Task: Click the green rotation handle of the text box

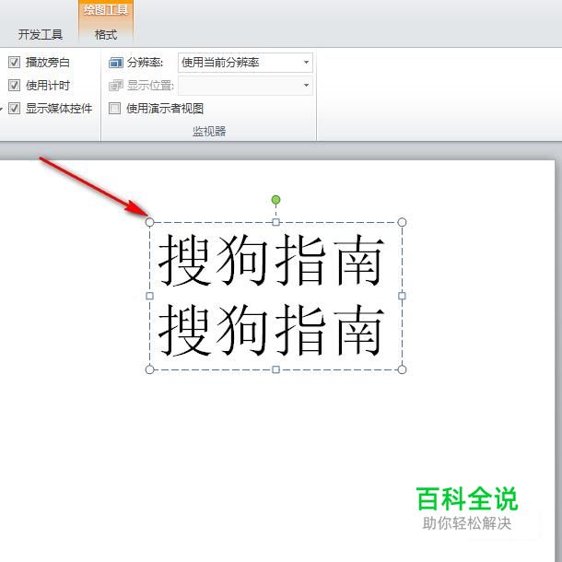Action: point(275,200)
